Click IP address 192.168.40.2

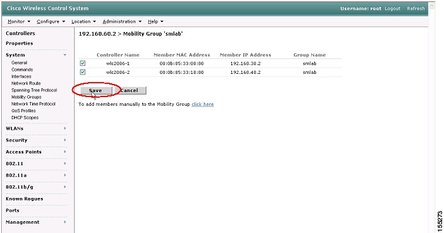click(x=245, y=73)
